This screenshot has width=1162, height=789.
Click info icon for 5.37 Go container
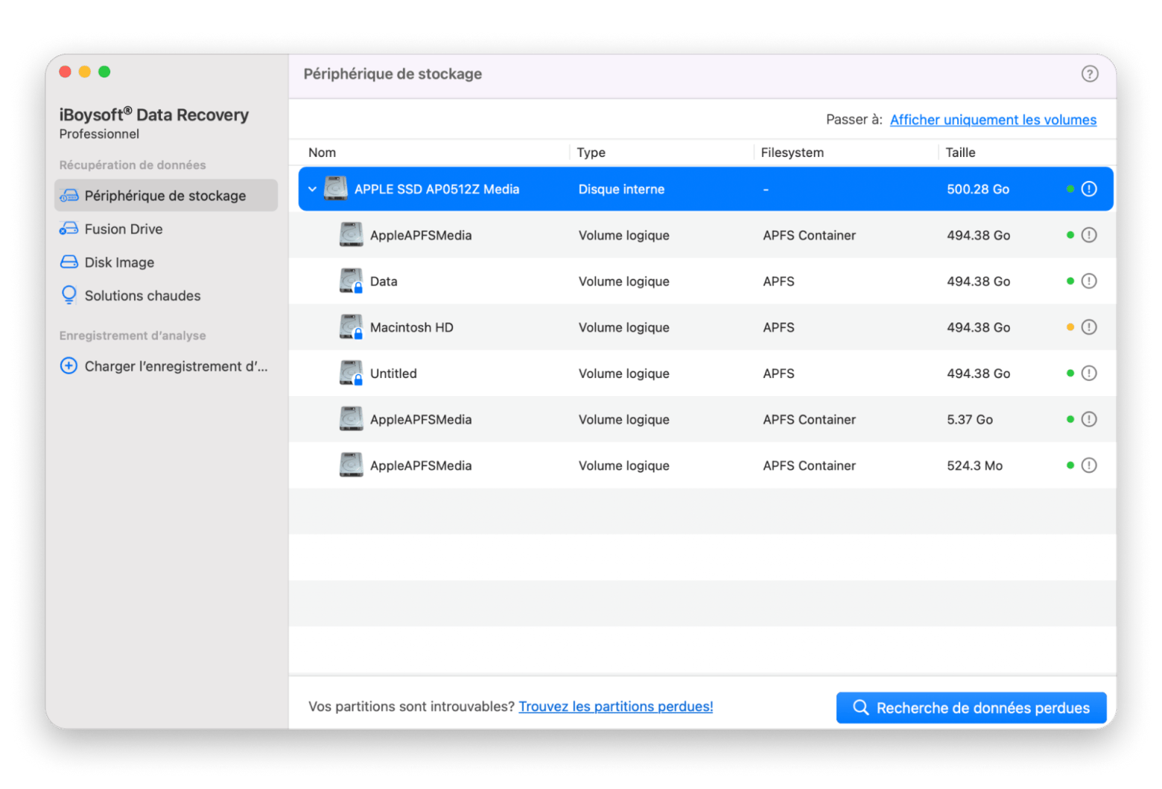coord(1089,420)
